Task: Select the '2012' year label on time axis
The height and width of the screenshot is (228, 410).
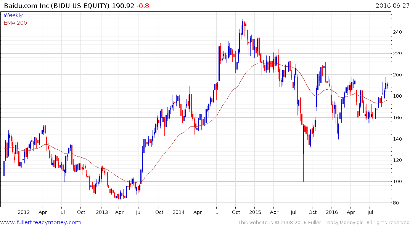Action: coord(24,212)
